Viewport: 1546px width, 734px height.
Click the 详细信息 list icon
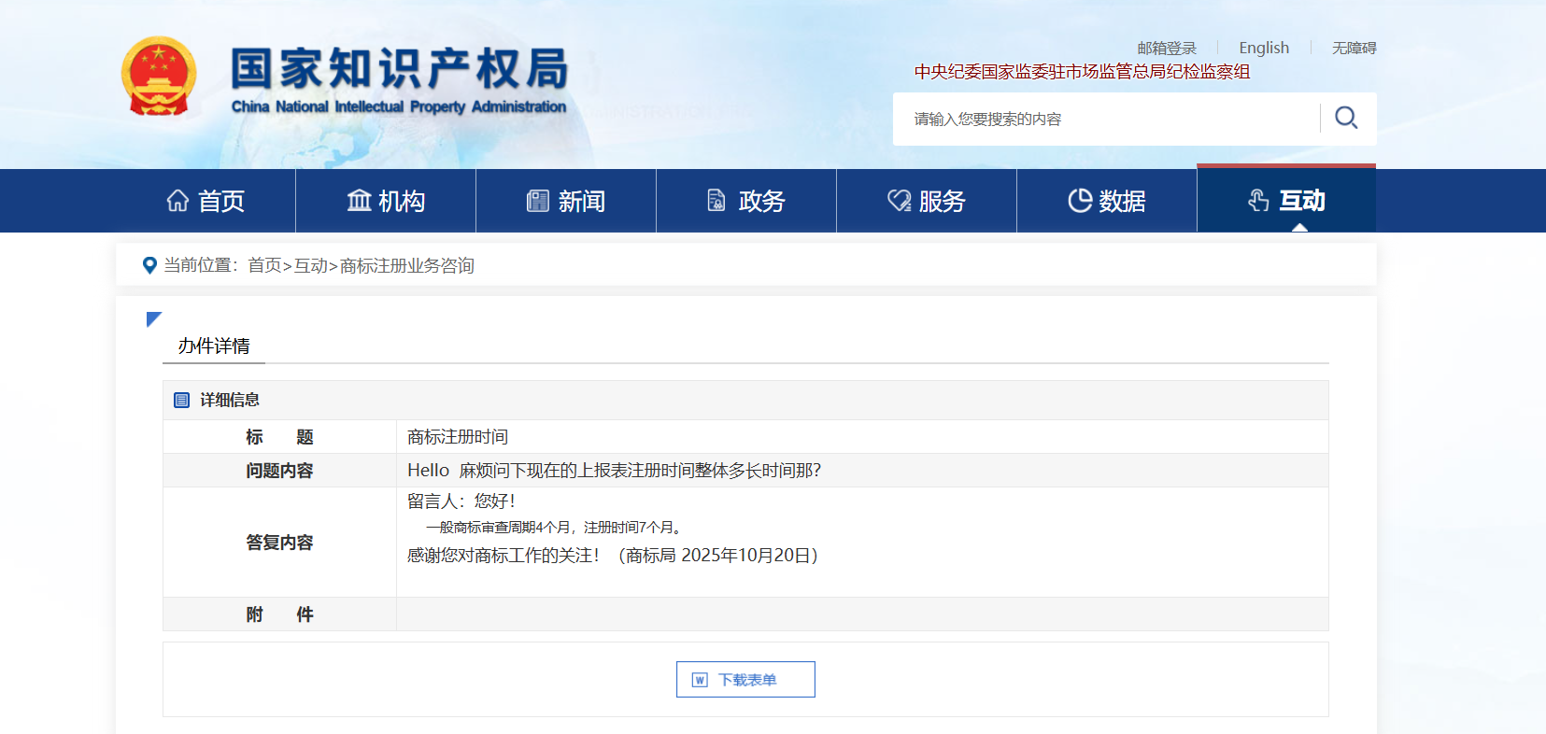pos(182,401)
